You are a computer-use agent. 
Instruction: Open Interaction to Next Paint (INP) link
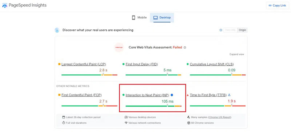[x=147, y=95]
